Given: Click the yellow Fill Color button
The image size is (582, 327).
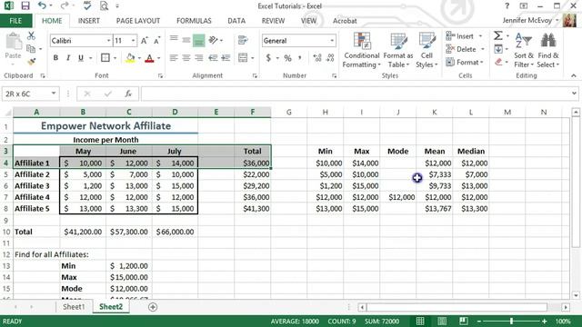Looking at the screenshot, I should click(130, 58).
